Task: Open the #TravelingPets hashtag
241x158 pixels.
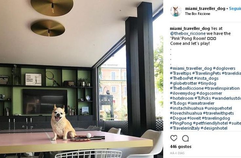Action: coord(207,73)
